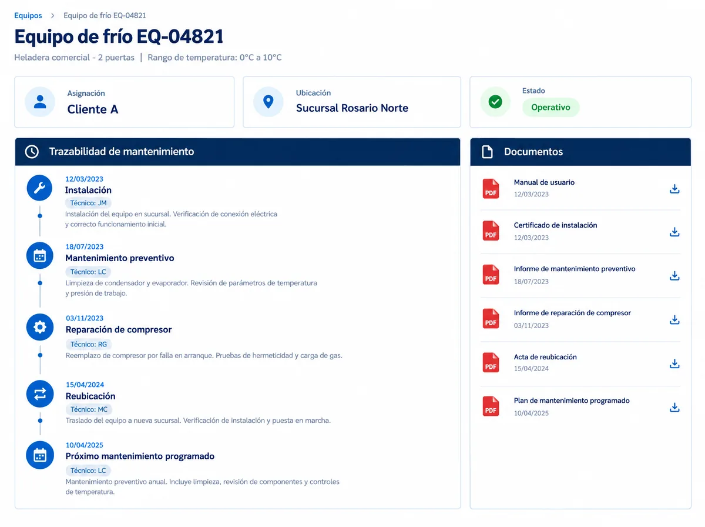The image size is (705, 527).
Task: Click the calendar icon for Mantenimiento preventivo
Action: click(x=40, y=256)
